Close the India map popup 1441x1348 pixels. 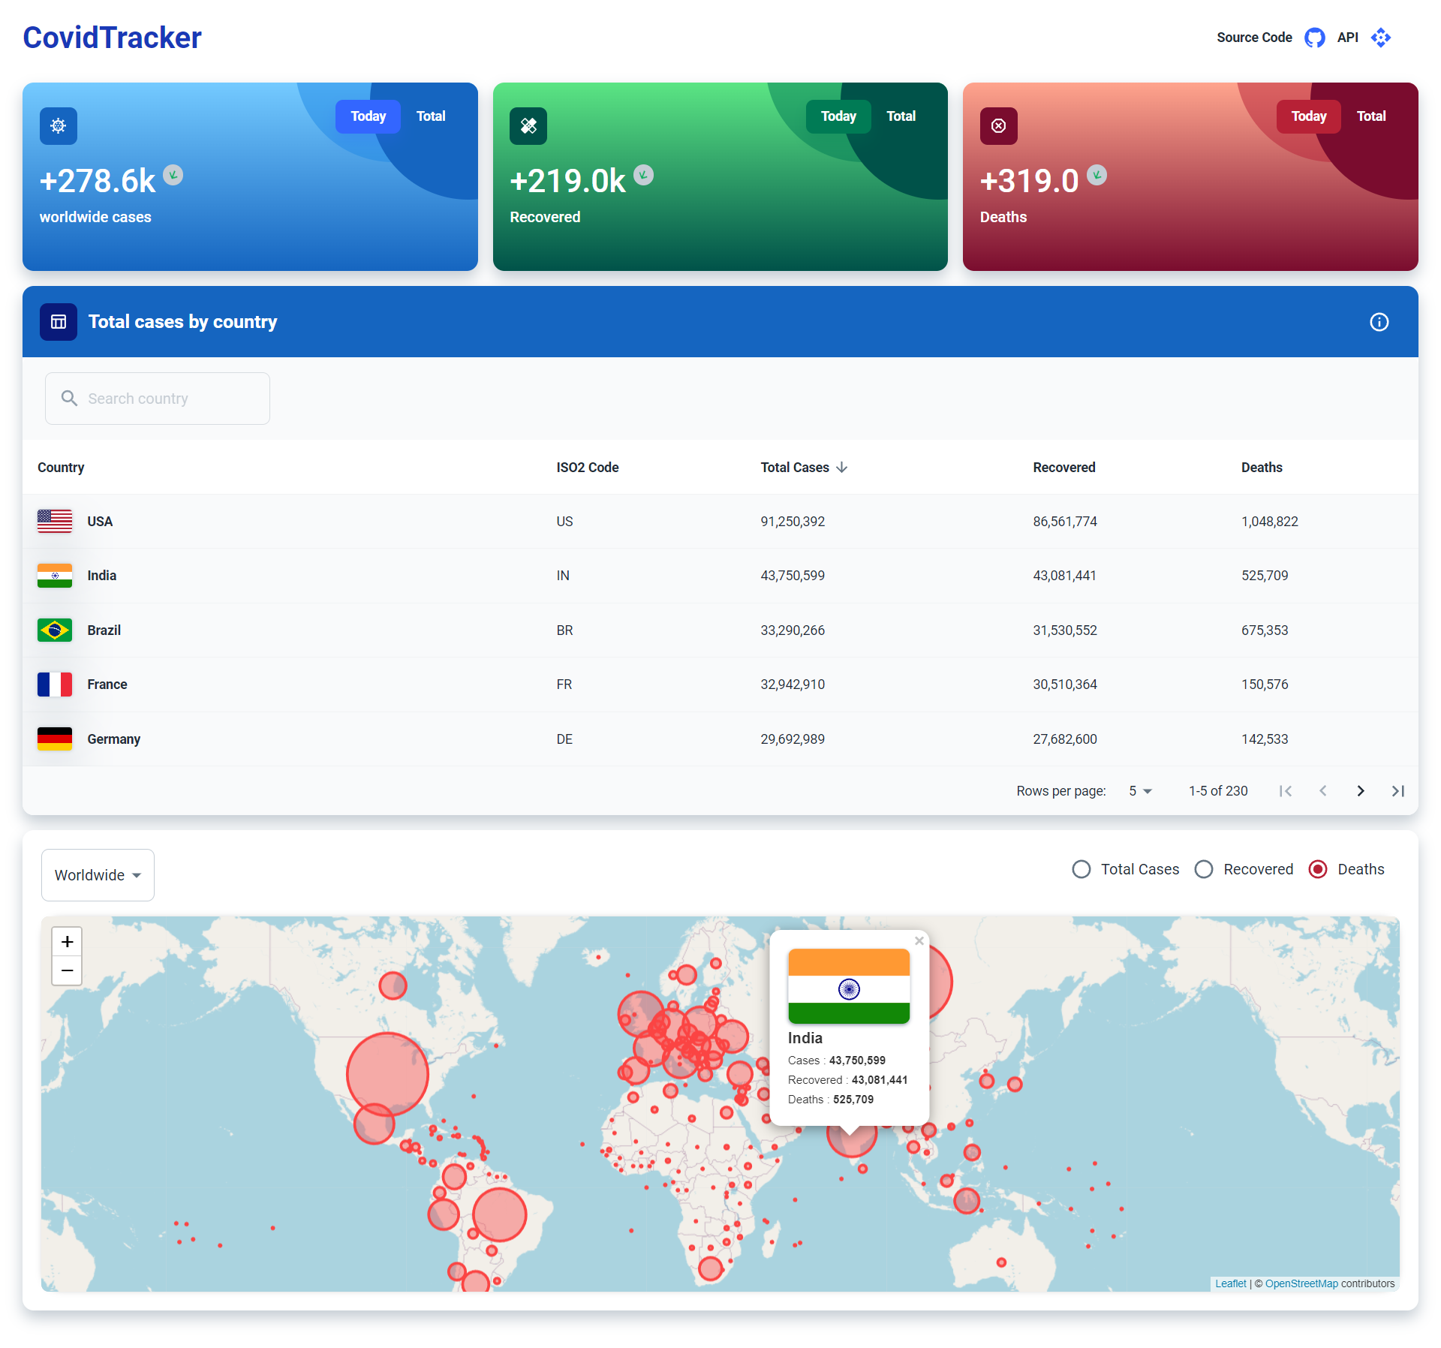[919, 940]
